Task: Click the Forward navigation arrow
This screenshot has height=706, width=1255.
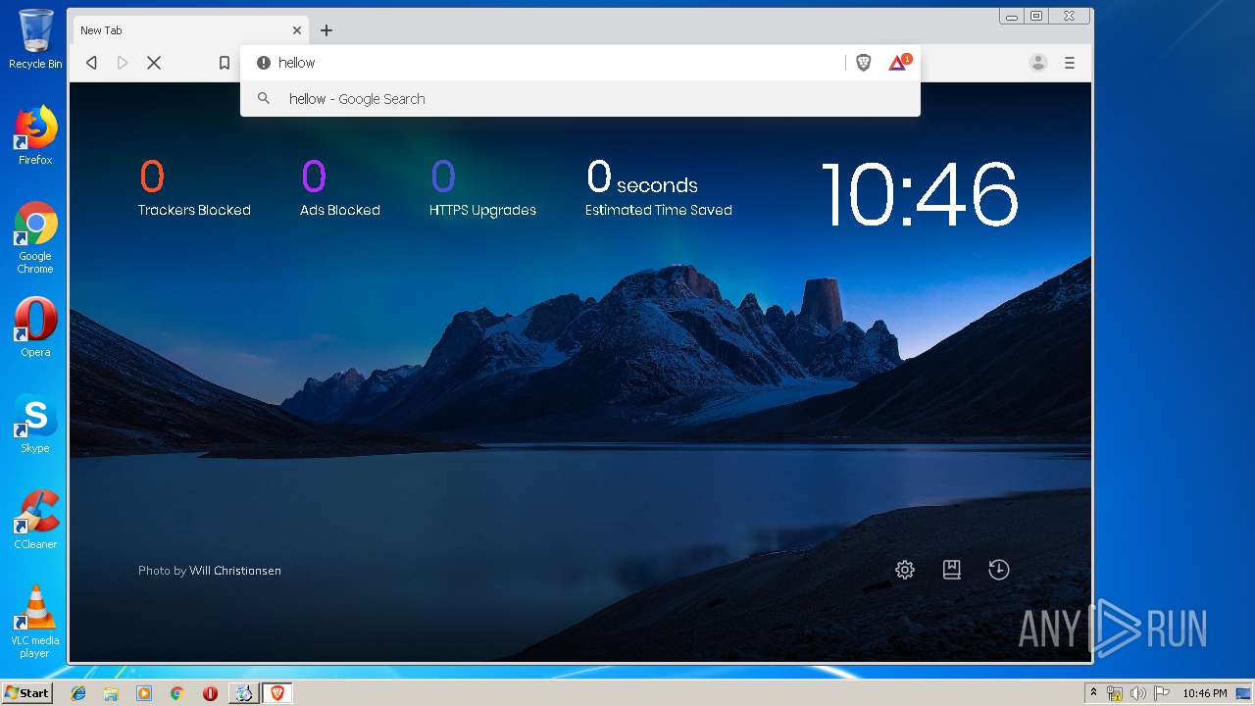Action: pos(123,63)
